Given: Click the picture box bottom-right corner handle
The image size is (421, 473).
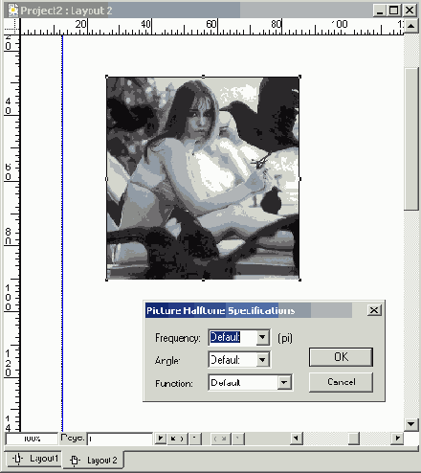Looking at the screenshot, I should point(299,280).
